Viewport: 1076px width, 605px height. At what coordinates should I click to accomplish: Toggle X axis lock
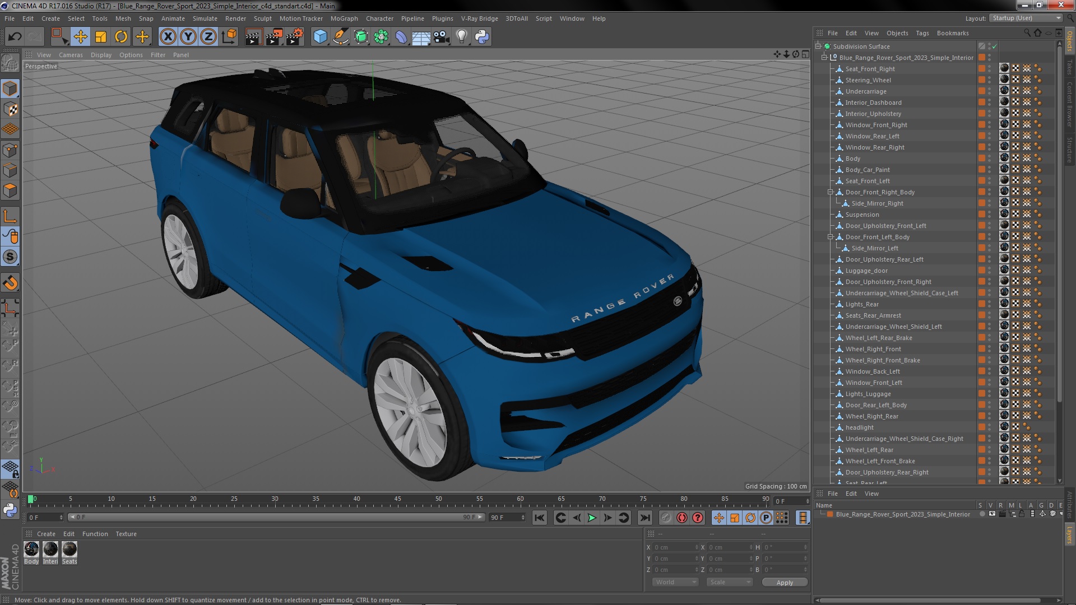[168, 37]
